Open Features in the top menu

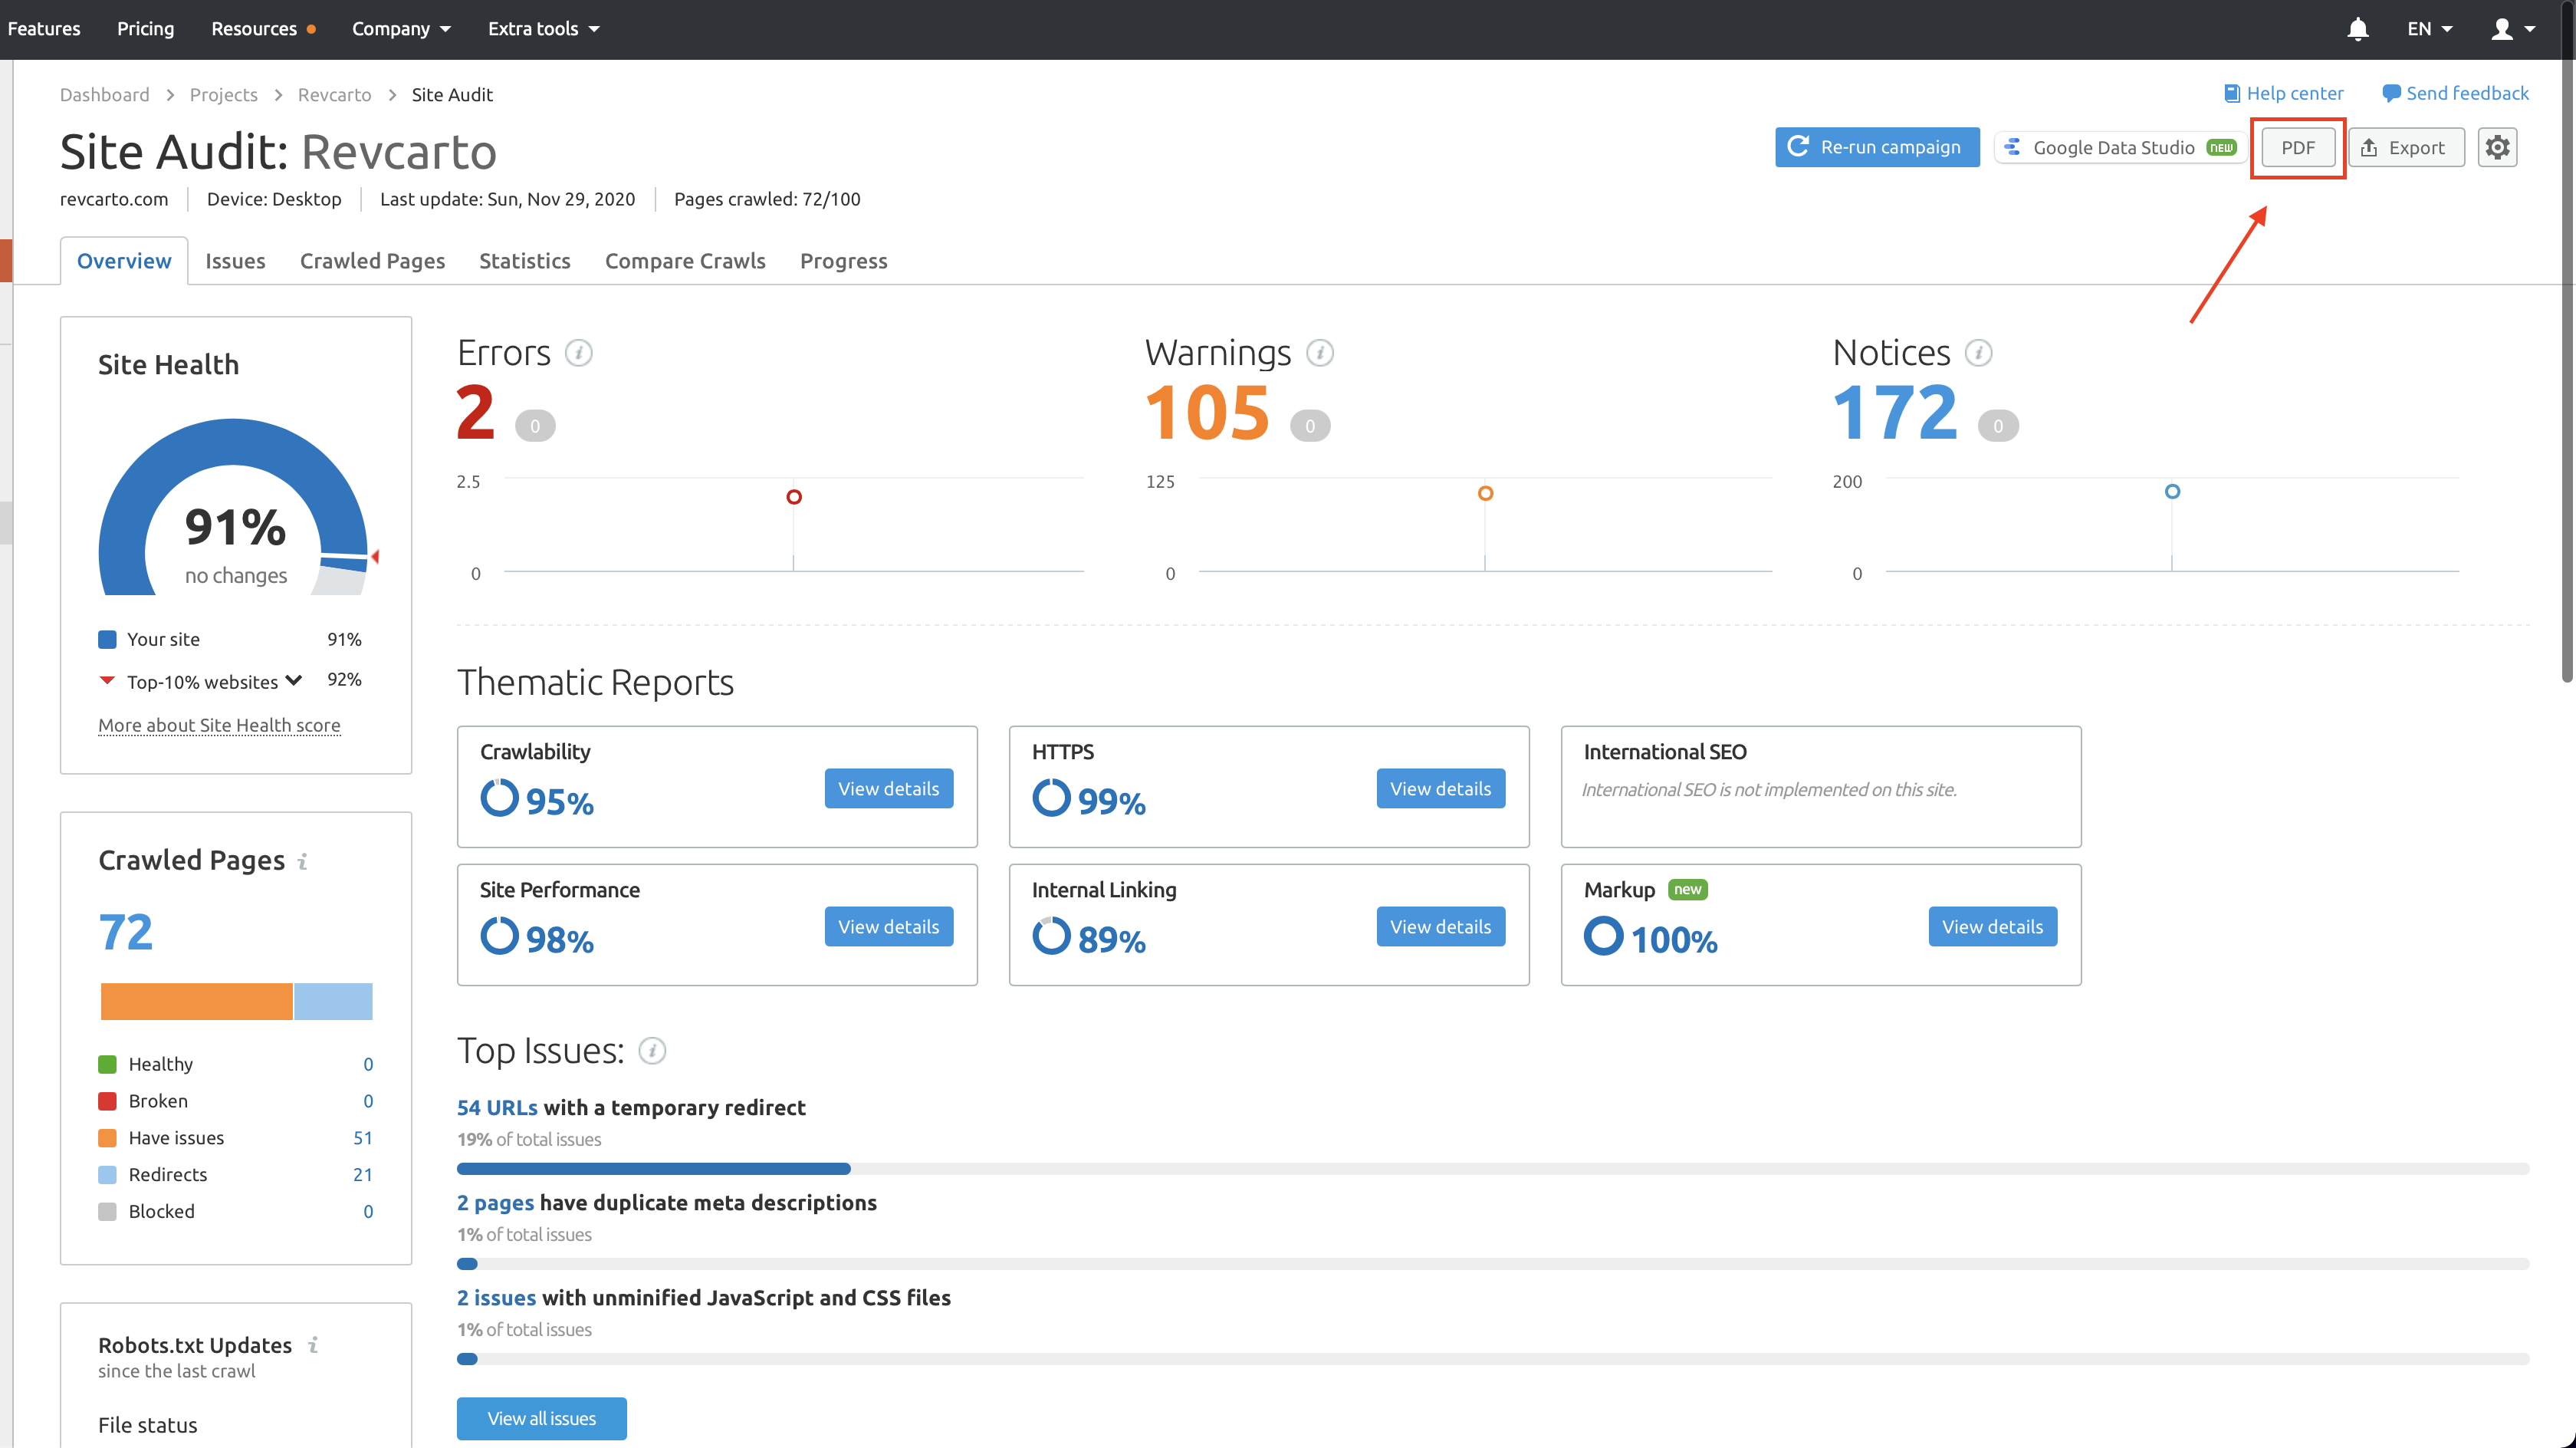[x=44, y=29]
